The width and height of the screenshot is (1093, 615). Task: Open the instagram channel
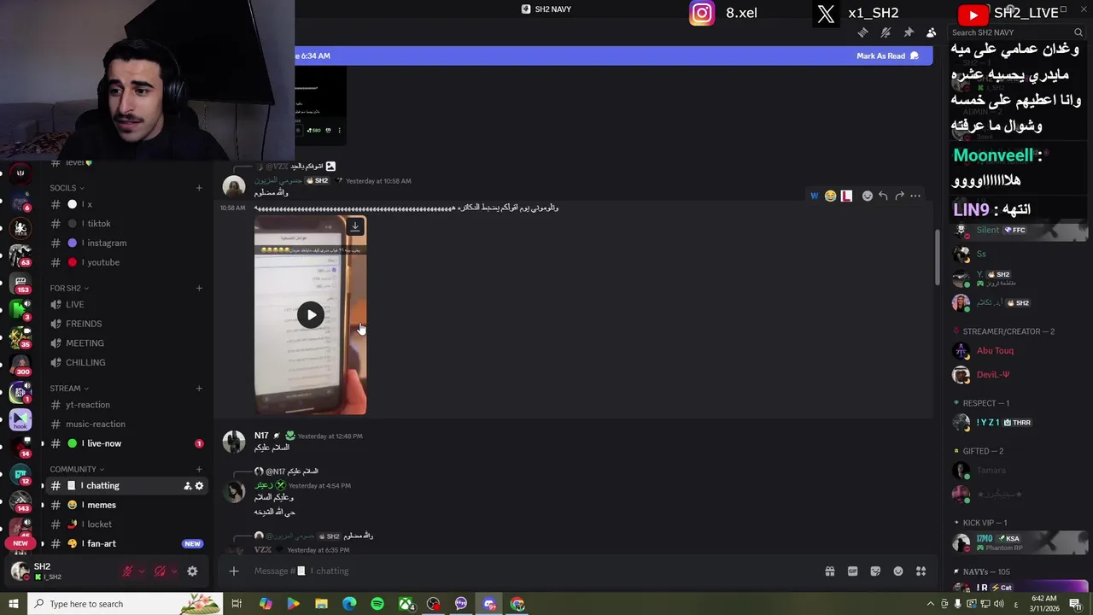[x=126, y=243]
